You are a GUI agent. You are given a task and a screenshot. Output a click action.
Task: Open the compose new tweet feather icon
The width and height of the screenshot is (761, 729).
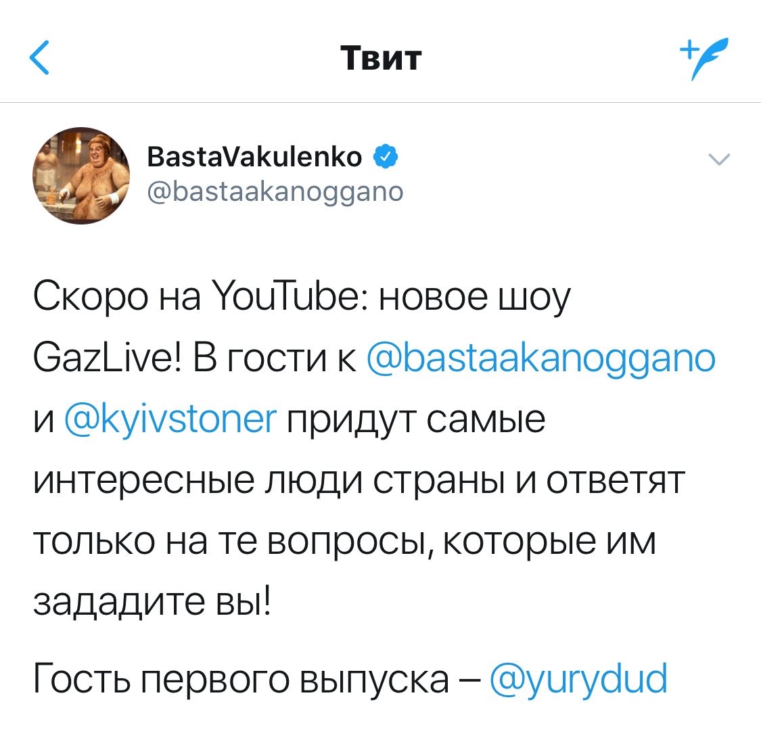pyautogui.click(x=704, y=58)
